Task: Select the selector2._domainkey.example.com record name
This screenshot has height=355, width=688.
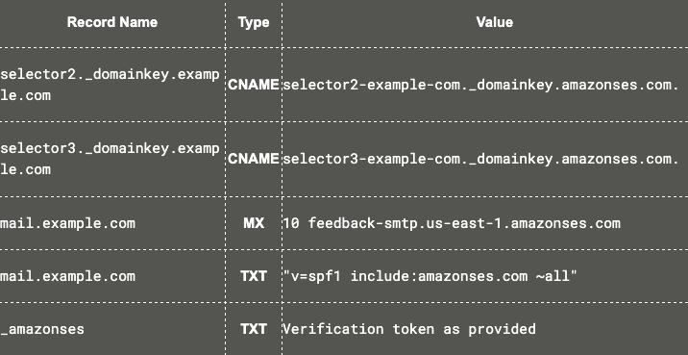Action: [x=110, y=85]
